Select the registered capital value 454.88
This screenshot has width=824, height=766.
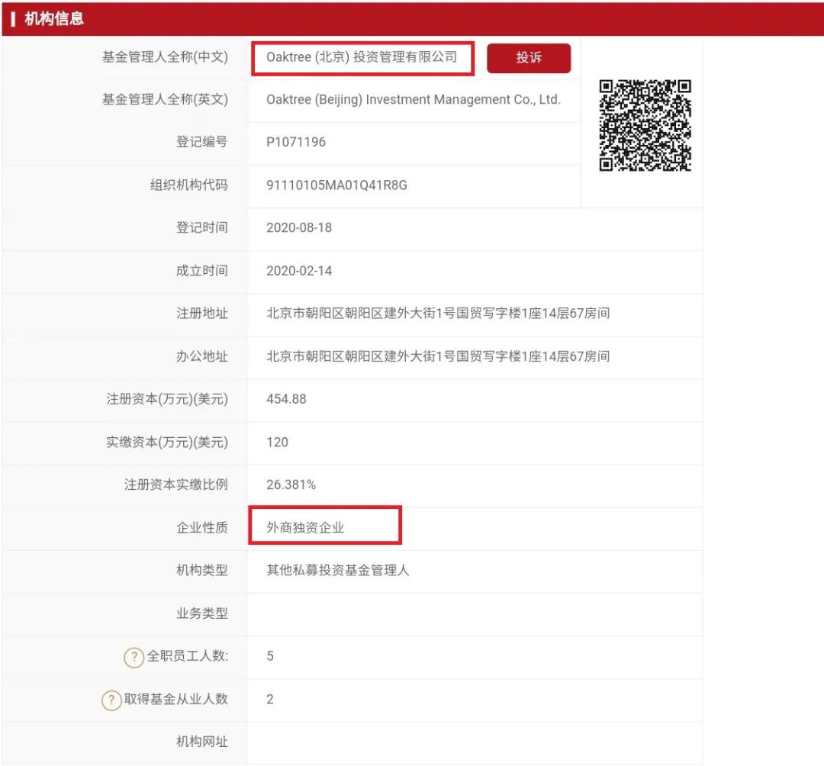[x=286, y=399]
